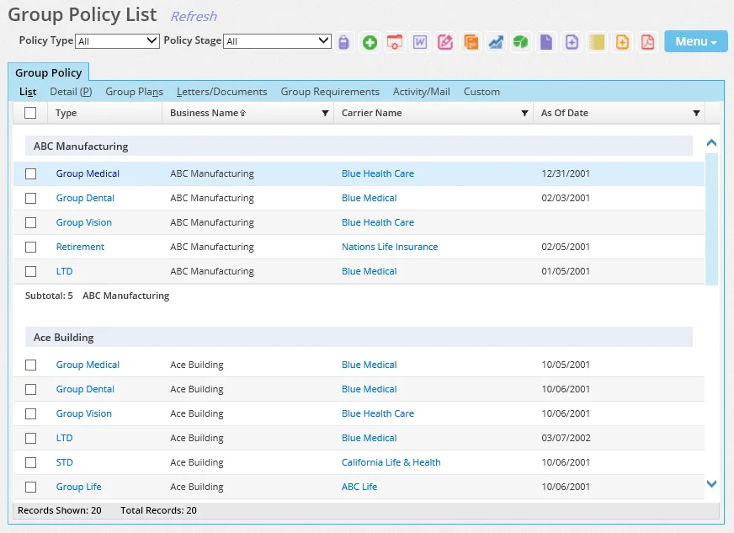Viewport: 734px width, 533px height.
Task: Open the Policy Type dropdown
Action: tap(117, 40)
